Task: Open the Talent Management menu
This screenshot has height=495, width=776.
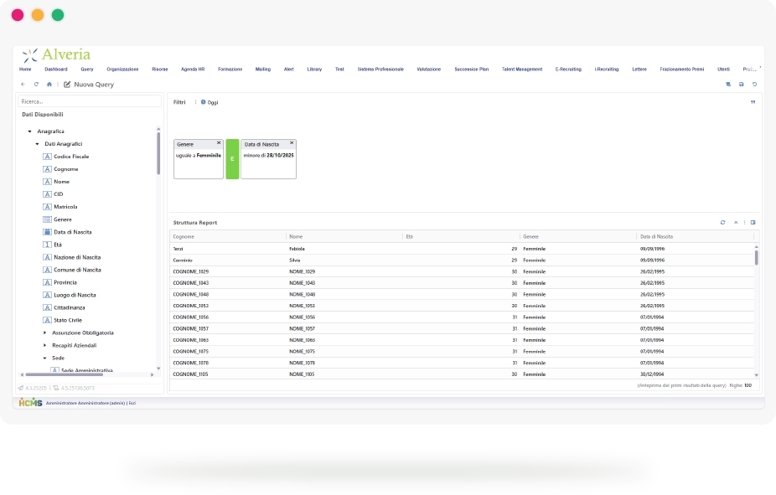Action: [522, 70]
